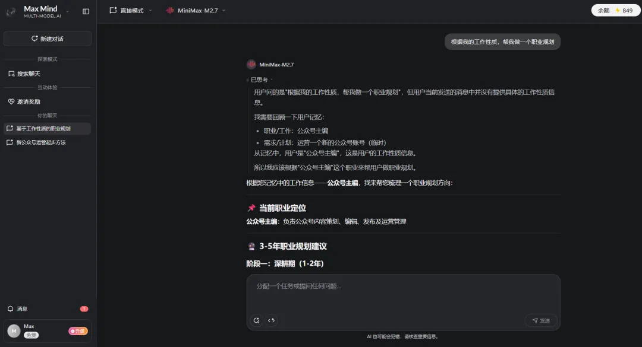Click the Max Mind logo icon
Screen dimensions: 642x347
click(11, 12)
